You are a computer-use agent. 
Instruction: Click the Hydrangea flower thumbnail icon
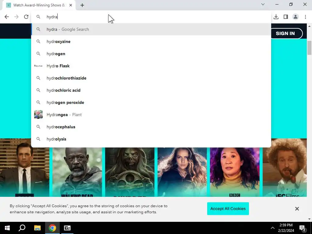tap(38, 115)
